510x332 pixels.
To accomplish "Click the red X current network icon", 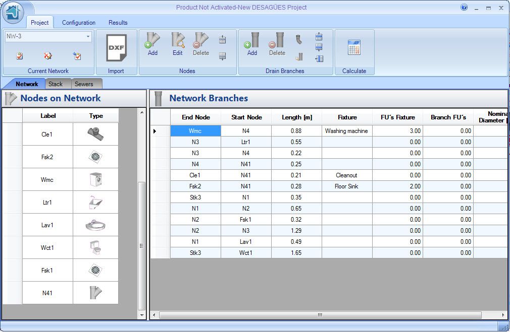I will coord(48,56).
